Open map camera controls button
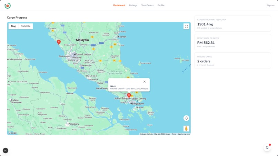This screenshot has width=278, height=156. (x=186, y=118)
